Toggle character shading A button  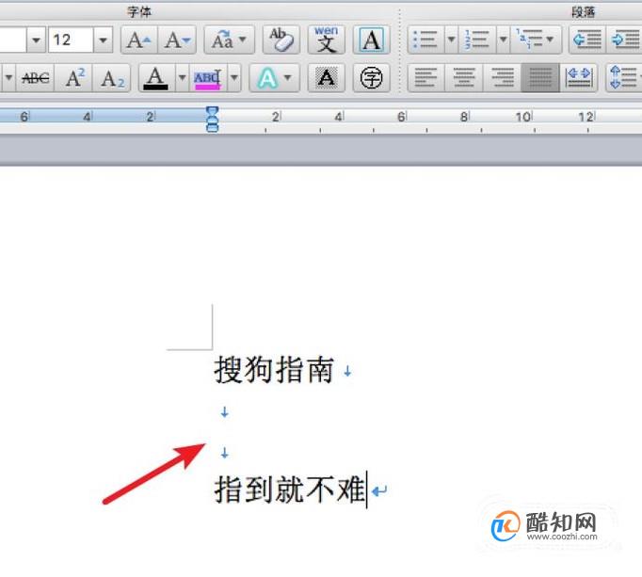326,77
